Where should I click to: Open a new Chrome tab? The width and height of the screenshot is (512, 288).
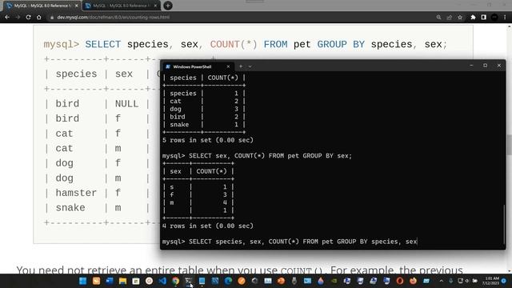[x=168, y=6]
